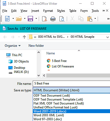The height and width of the screenshot is (121, 110).
Task: Open the Styles menu
Action: (61, 11)
